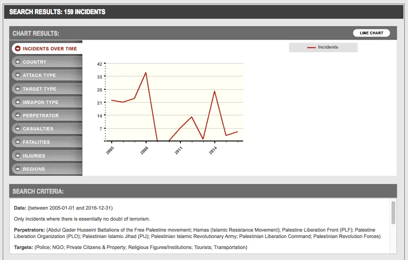Click the arrow icon next to Attack Type
Viewport: 408px width, 260px height.
(18, 75)
